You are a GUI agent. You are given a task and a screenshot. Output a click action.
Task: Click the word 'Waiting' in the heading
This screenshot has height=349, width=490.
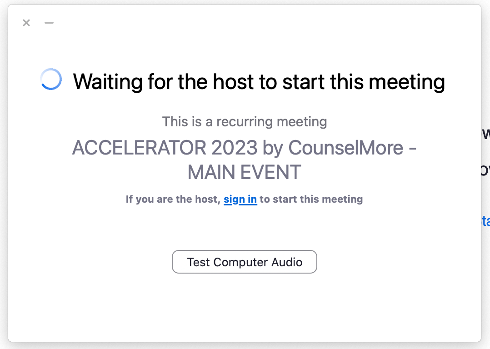(107, 82)
